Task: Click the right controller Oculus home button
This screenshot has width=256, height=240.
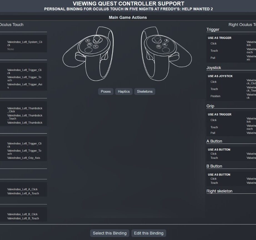Action: pyautogui.click(x=166, y=40)
